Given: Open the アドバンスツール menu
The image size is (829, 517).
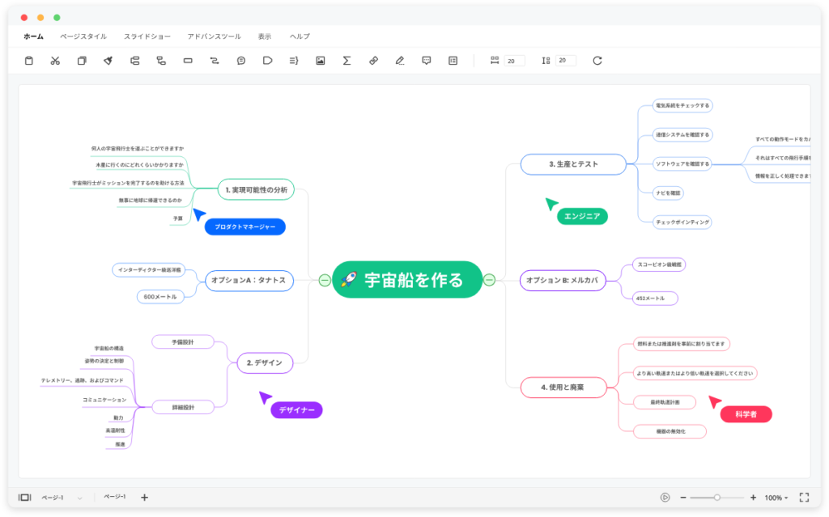Looking at the screenshot, I should [214, 36].
